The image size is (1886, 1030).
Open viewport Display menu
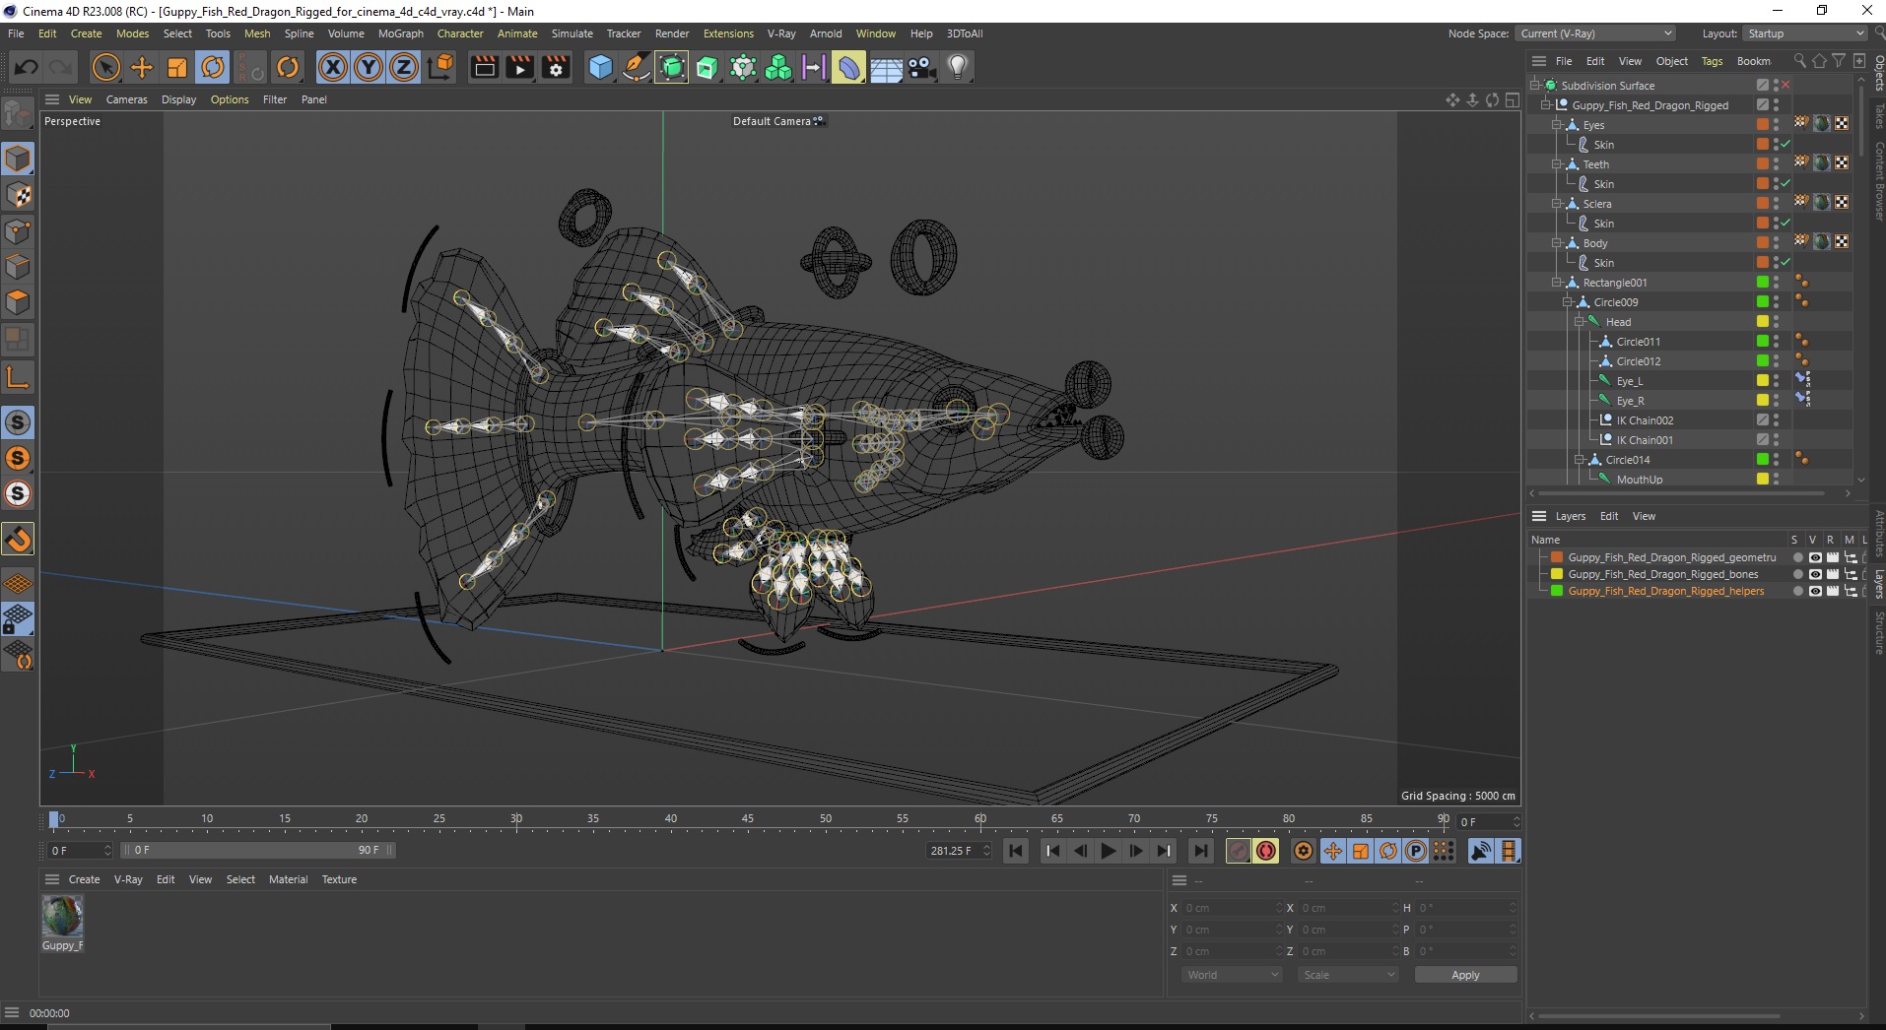pos(178,99)
